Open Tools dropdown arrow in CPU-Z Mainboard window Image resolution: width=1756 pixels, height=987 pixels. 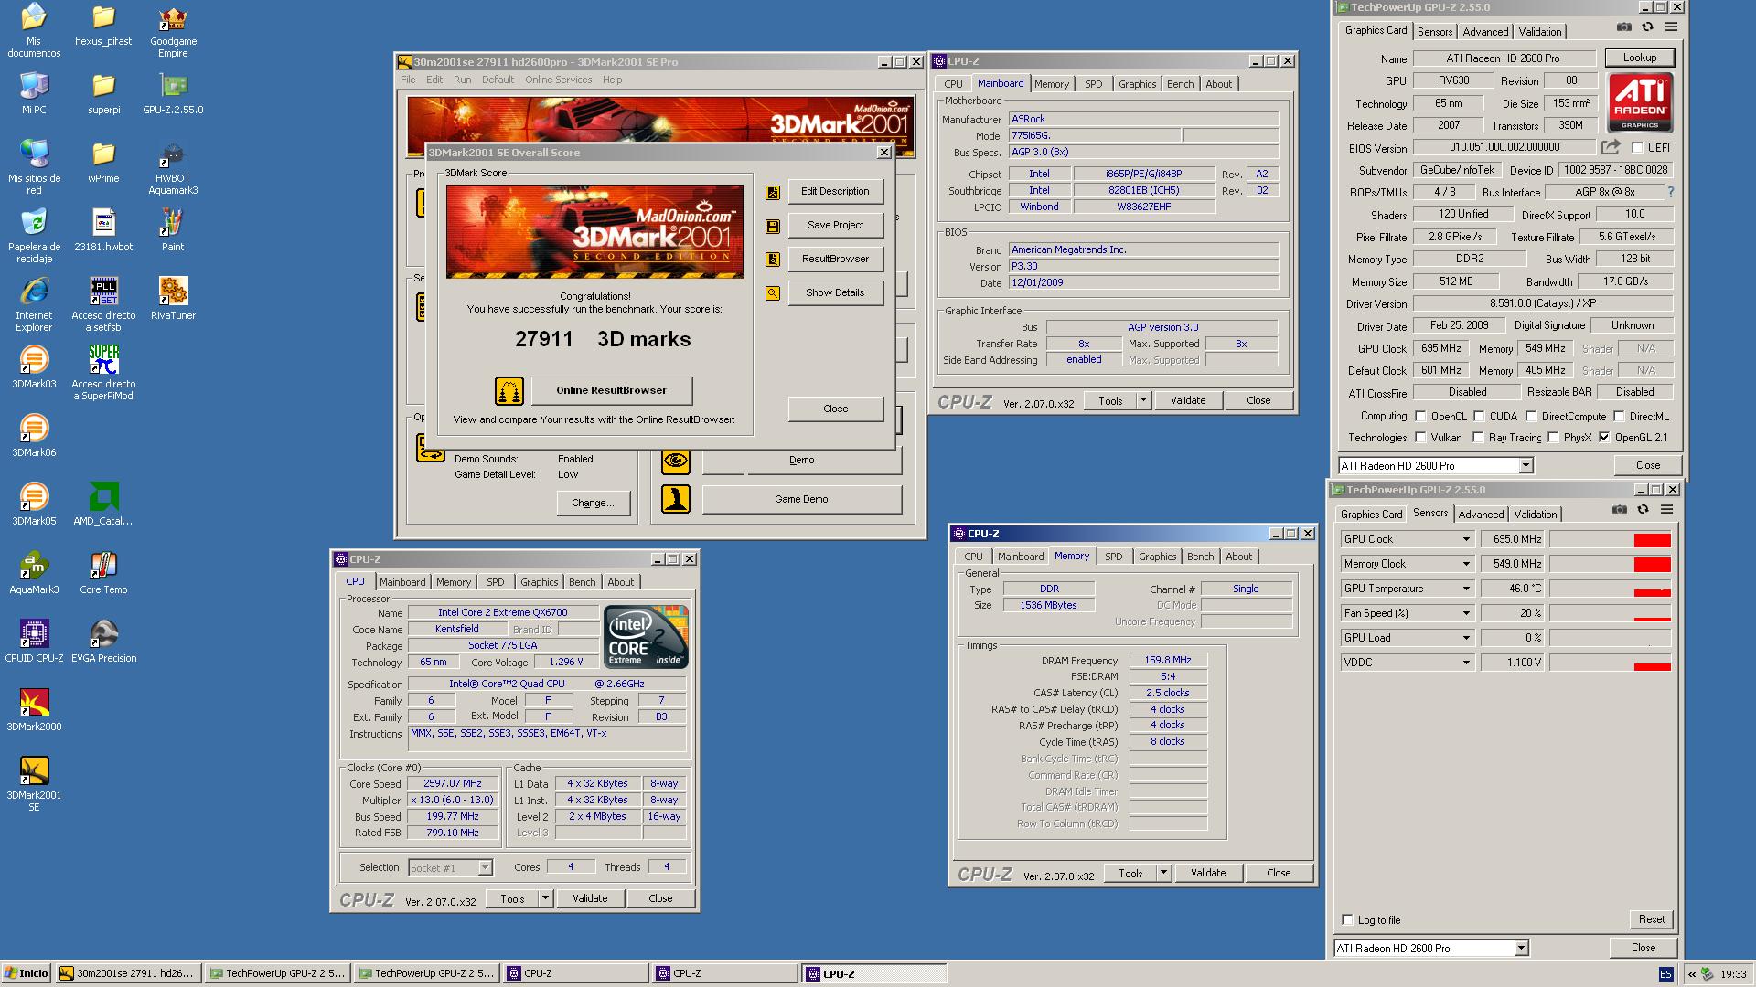(x=1143, y=400)
